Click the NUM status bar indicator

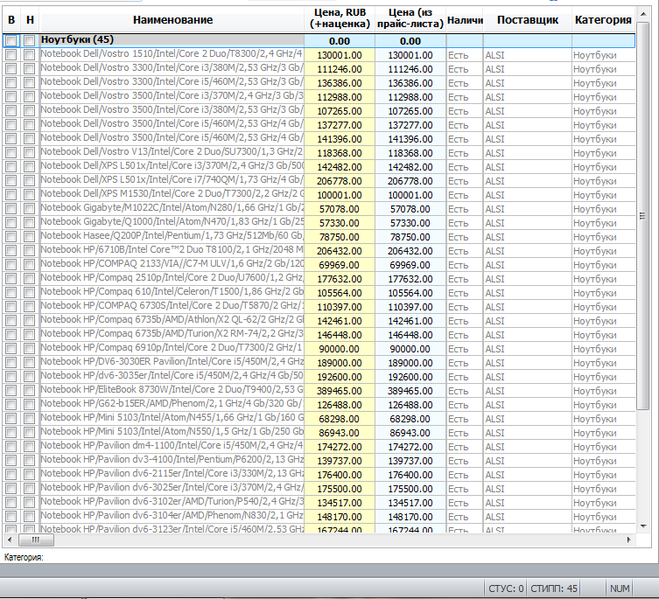pos(620,589)
